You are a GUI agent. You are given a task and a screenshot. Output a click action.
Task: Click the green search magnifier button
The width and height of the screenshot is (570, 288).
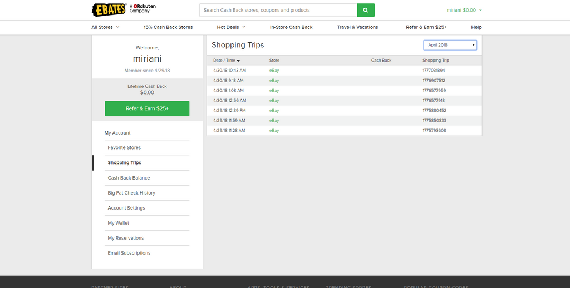click(366, 10)
